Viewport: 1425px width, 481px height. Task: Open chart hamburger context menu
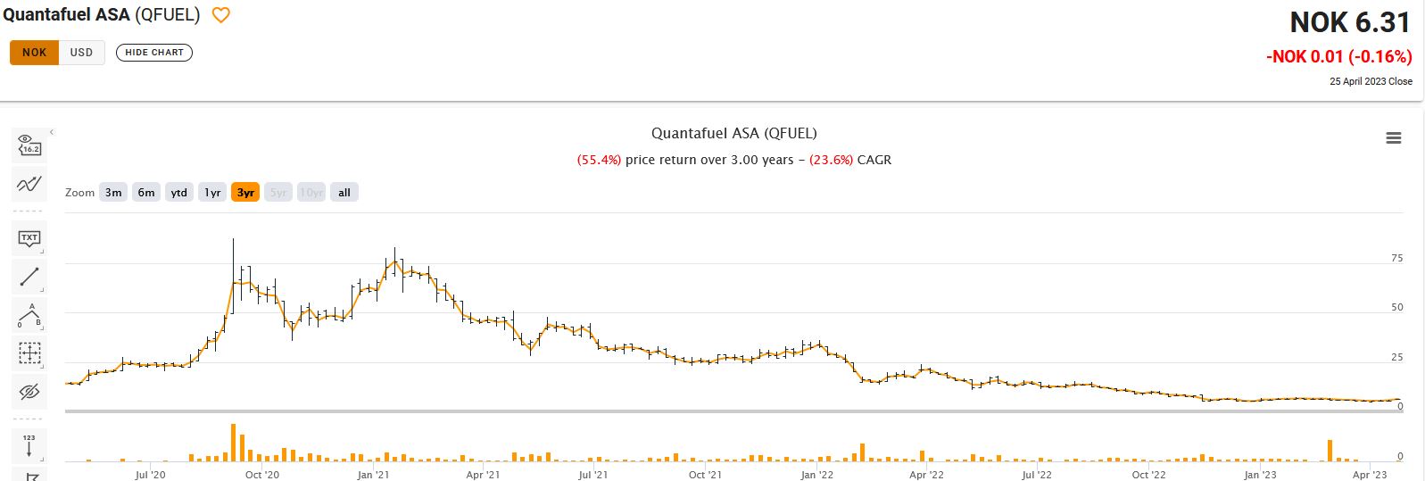pyautogui.click(x=1393, y=138)
